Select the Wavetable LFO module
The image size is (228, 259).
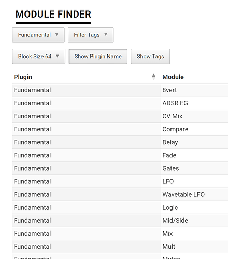(183, 194)
